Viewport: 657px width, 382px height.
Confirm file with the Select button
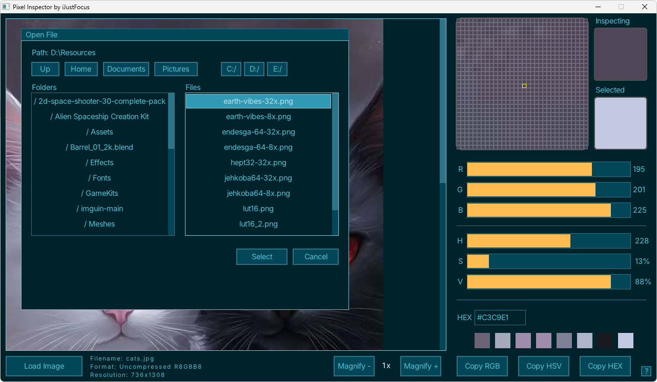(262, 257)
